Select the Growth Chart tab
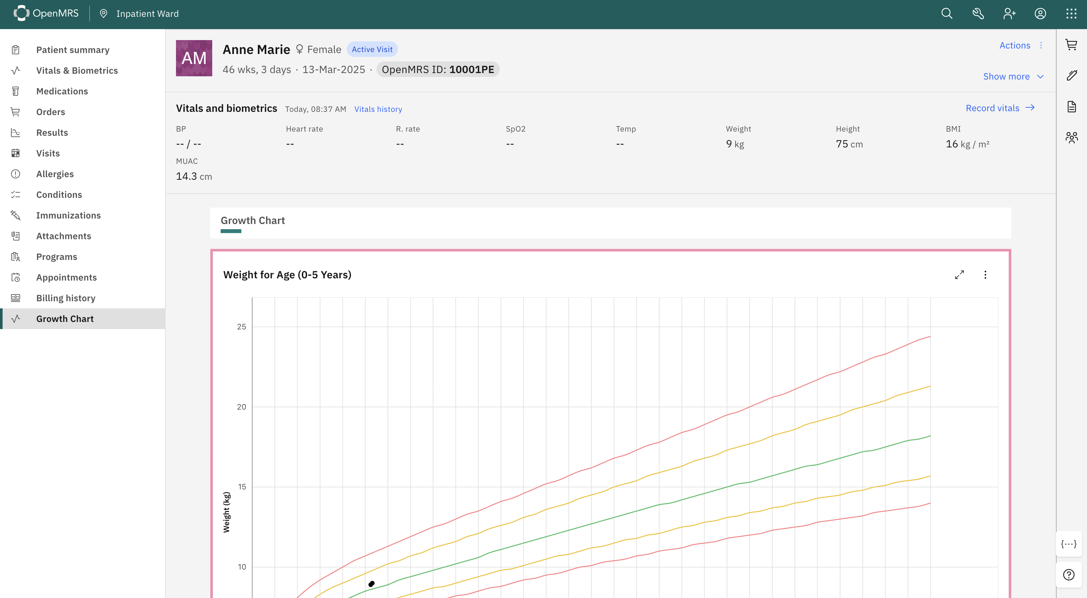 [x=252, y=221]
